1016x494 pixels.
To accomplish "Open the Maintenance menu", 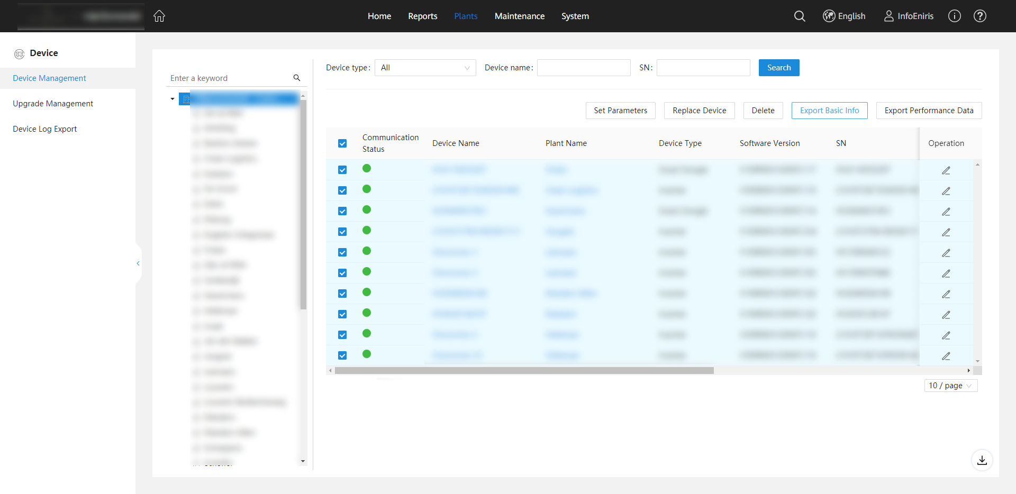I will [x=520, y=16].
